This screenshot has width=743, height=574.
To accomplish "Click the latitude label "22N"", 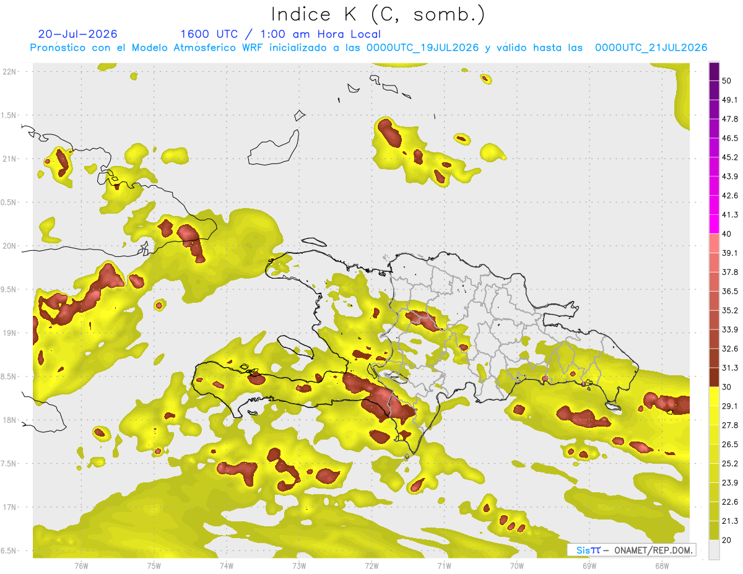I will 10,71.
